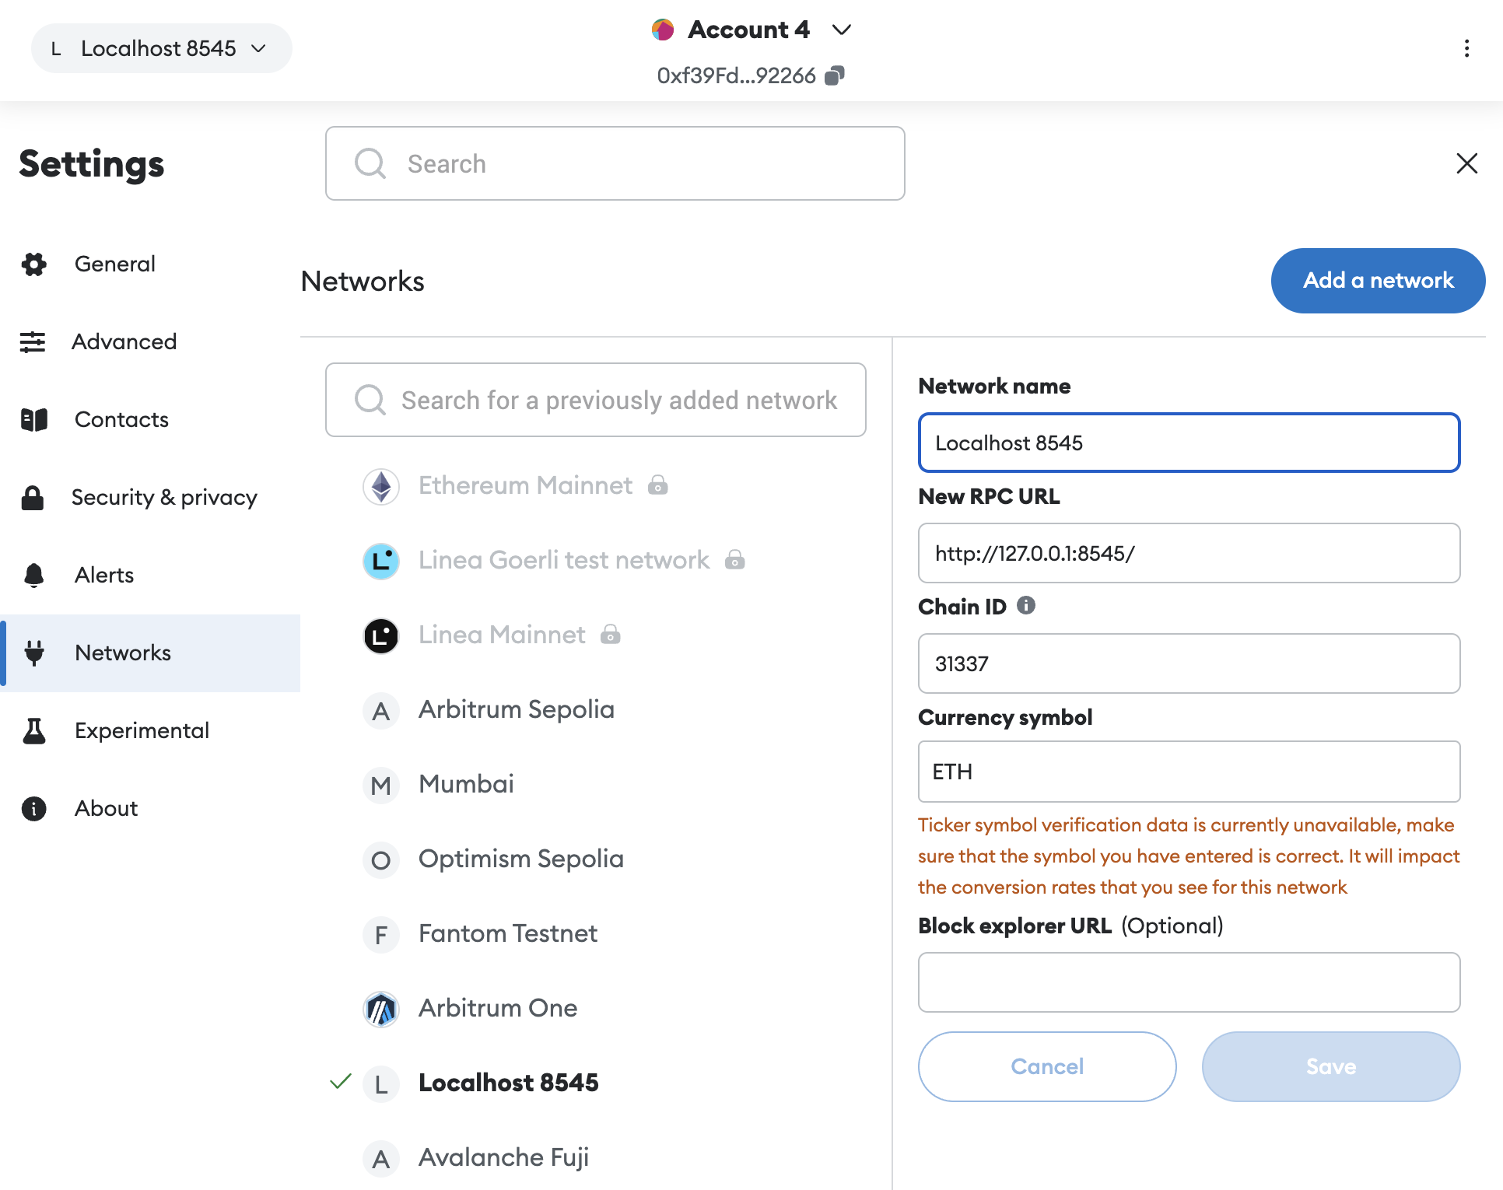Click the Avalanche Fuji letter A icon

coord(381,1158)
